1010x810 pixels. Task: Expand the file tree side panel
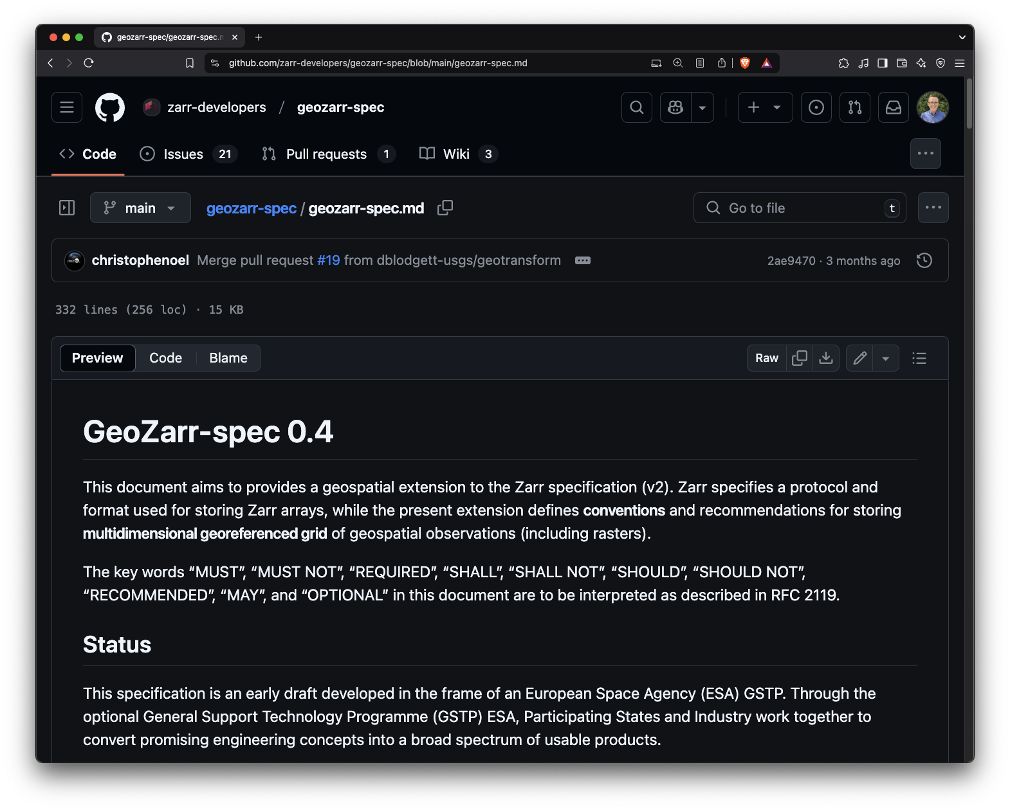[67, 208]
